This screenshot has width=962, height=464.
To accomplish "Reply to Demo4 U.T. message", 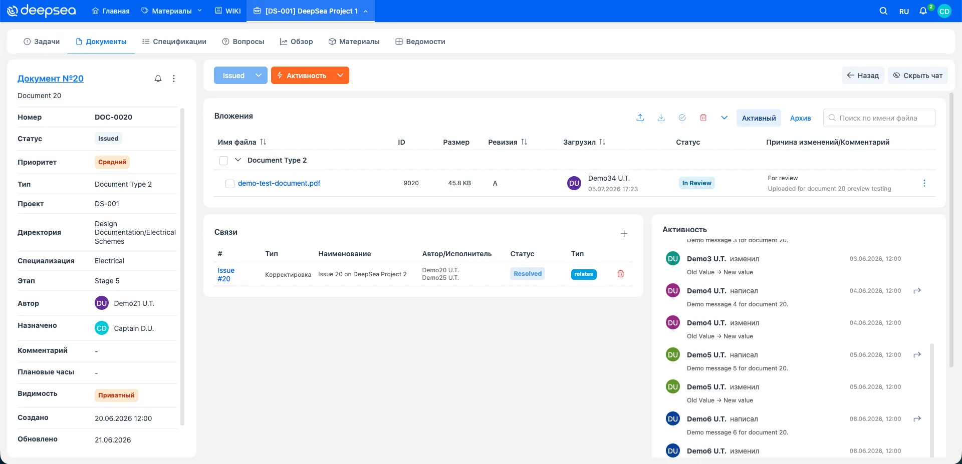I will pos(917,291).
